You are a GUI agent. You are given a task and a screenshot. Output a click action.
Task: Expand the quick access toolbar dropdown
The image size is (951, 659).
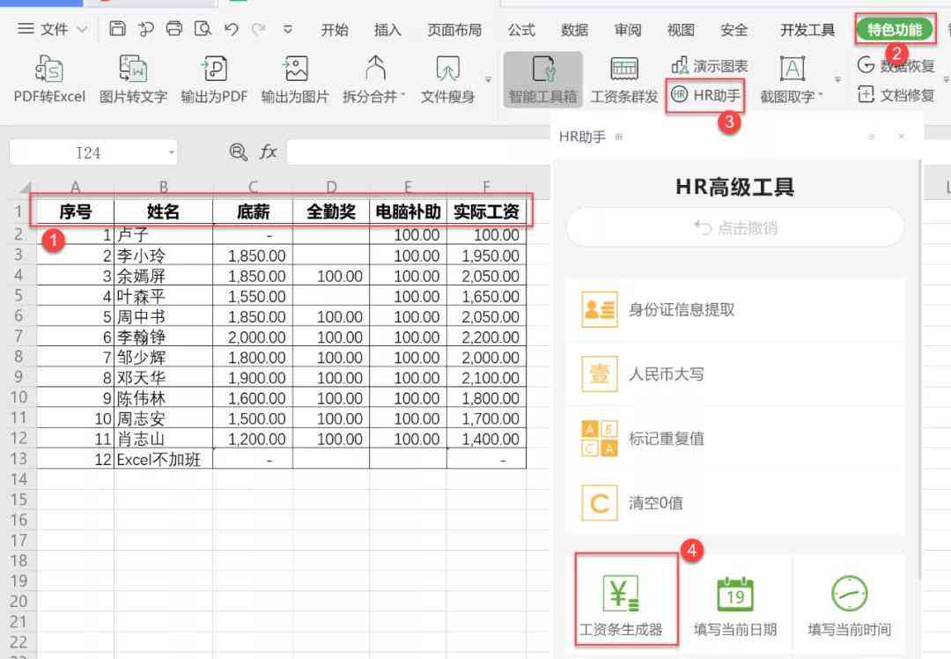pyautogui.click(x=288, y=29)
